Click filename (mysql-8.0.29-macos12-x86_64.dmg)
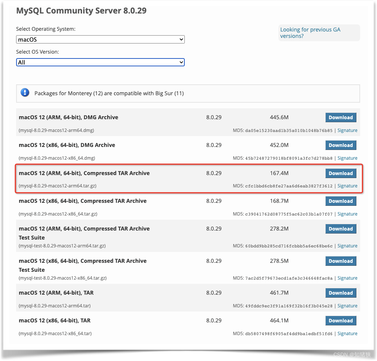 tap(57, 158)
